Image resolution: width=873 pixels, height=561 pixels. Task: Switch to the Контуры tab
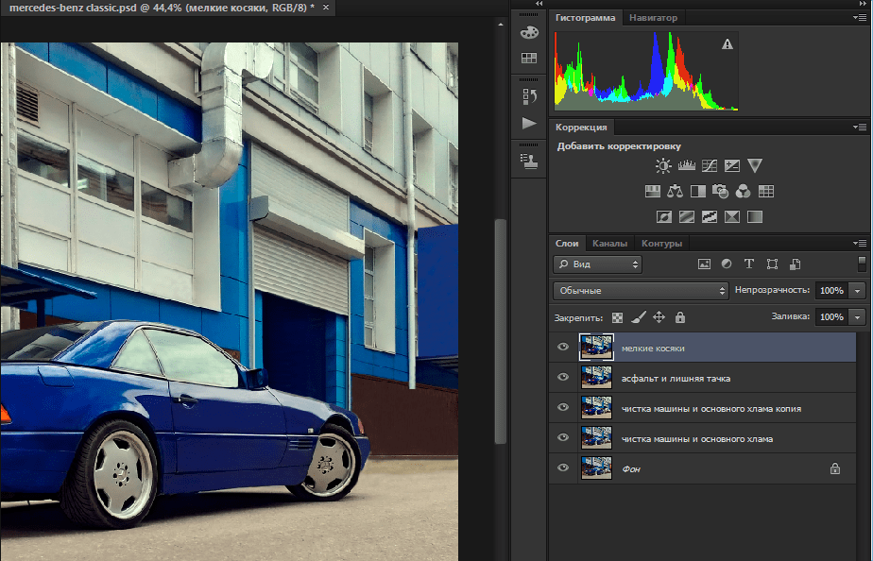pos(661,244)
